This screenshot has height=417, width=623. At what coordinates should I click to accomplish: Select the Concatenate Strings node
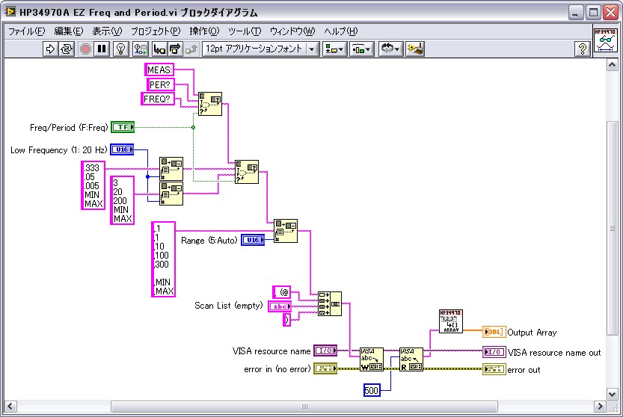[330, 304]
